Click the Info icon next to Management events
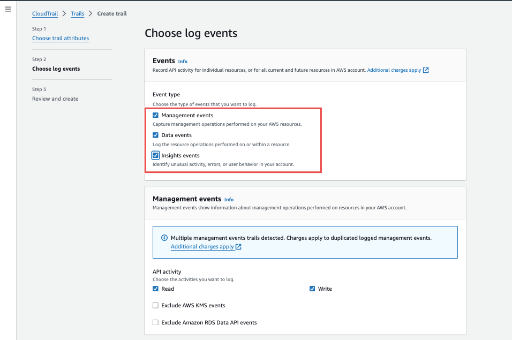 tap(229, 199)
